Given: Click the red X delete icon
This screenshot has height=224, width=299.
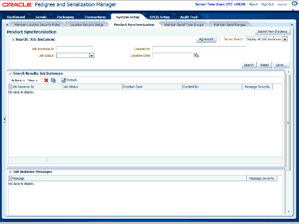Looking at the screenshot, I should click(x=46, y=80).
